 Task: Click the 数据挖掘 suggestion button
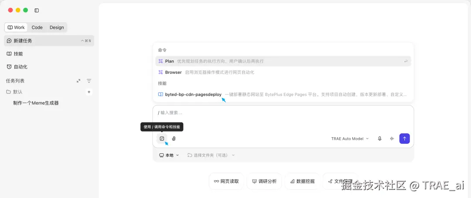tap(302, 181)
